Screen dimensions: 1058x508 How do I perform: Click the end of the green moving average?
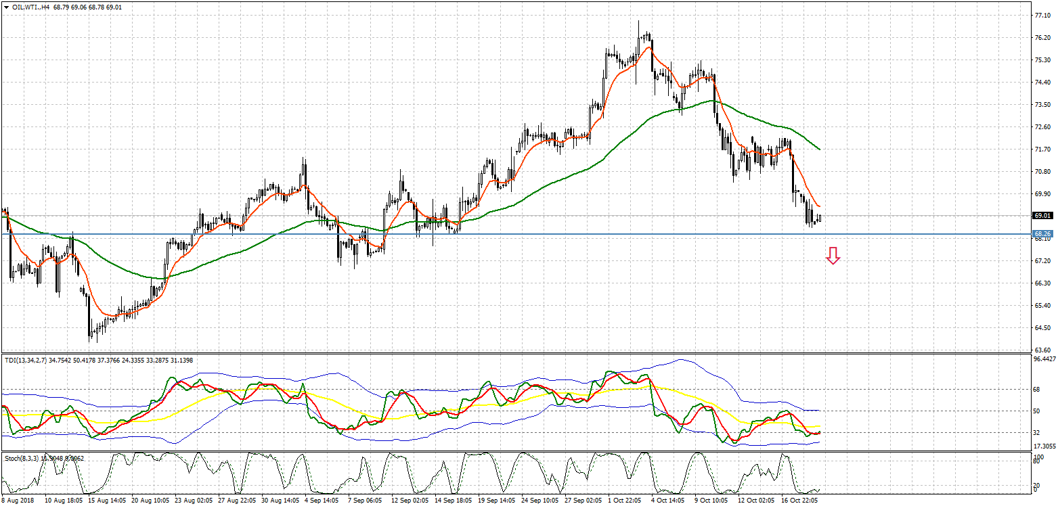coord(820,149)
